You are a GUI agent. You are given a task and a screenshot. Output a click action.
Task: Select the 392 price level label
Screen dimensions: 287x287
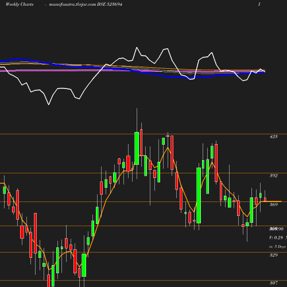point(273,176)
